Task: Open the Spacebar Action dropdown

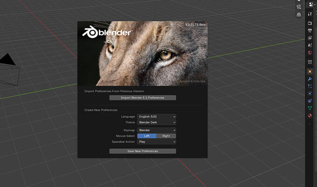Action: coord(157,142)
